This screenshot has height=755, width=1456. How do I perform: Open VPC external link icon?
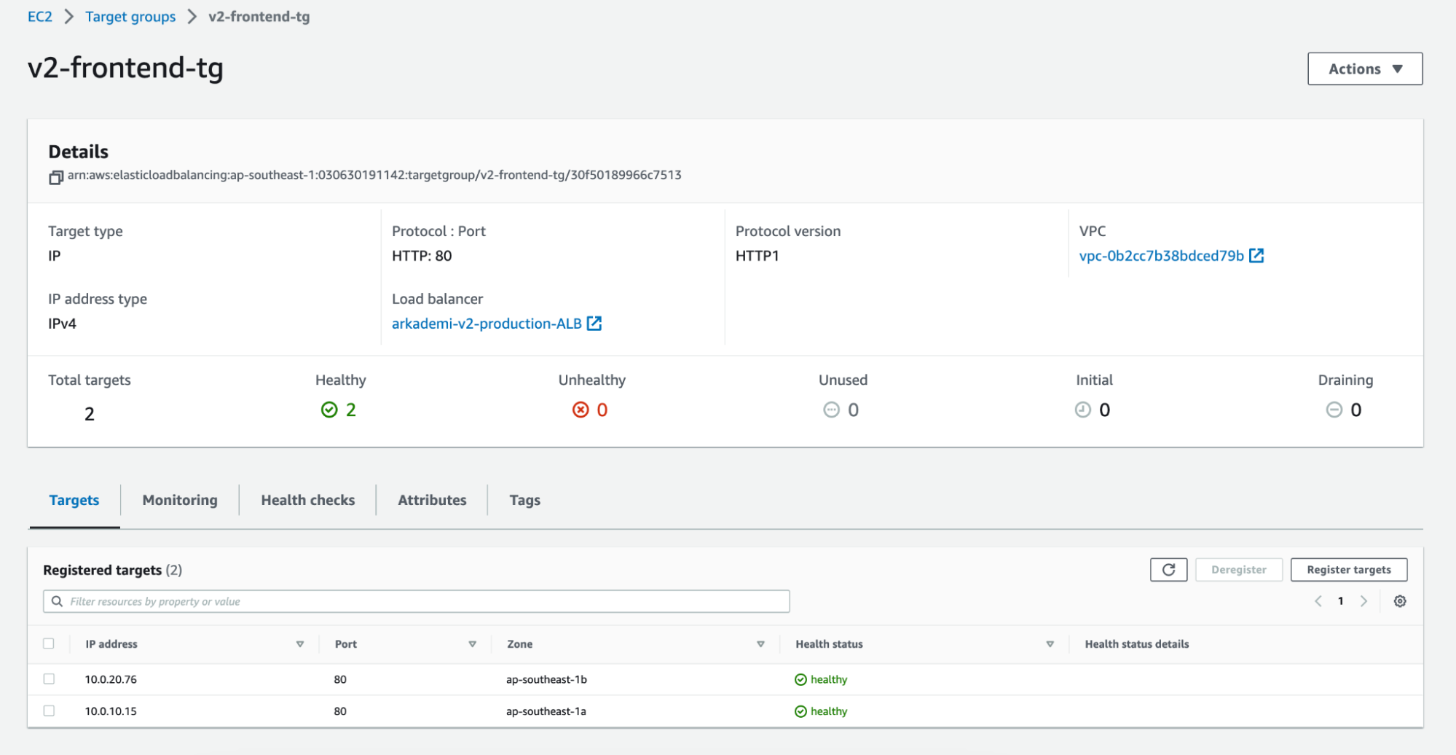click(1256, 256)
